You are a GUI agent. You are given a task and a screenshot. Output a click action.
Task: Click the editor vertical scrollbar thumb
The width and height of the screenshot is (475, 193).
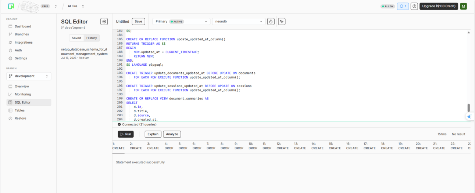pos(468,108)
